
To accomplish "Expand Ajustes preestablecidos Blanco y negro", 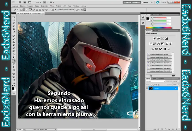I will coord(148,65).
